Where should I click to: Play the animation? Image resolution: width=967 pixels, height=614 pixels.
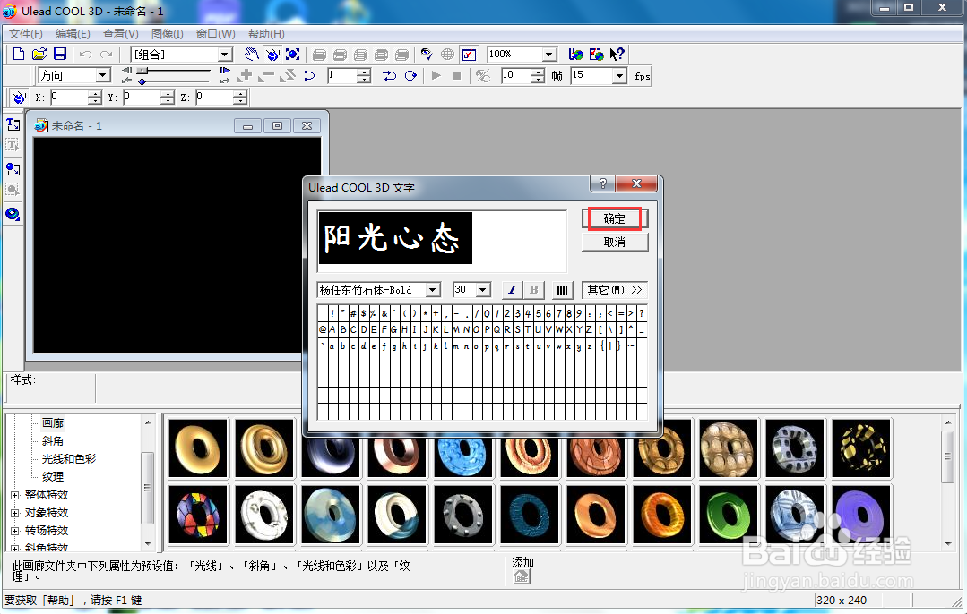(x=436, y=76)
